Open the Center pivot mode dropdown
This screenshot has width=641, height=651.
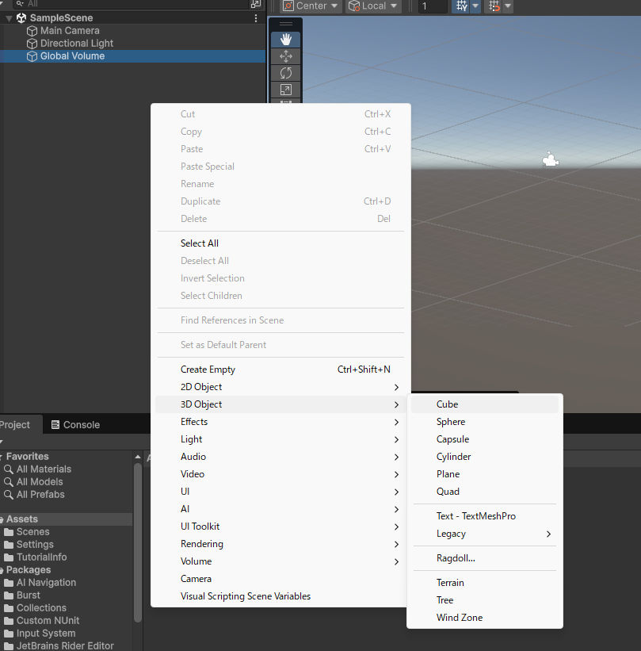click(311, 6)
